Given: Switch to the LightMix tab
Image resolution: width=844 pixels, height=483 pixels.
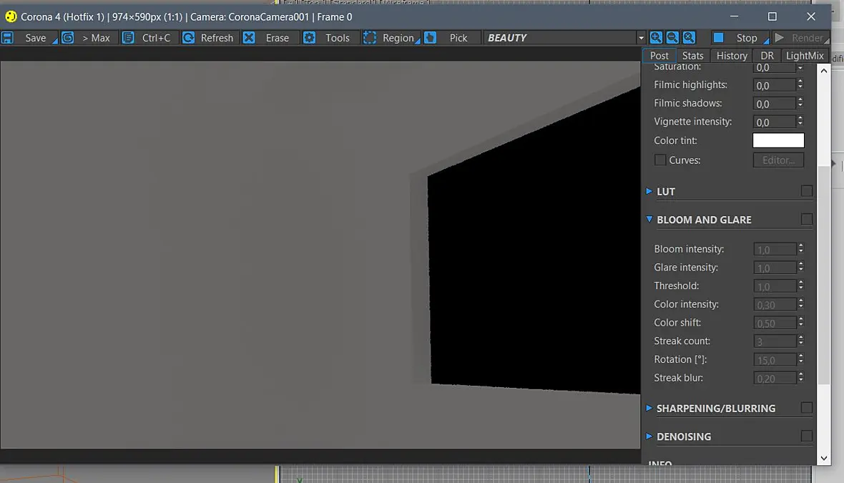Looking at the screenshot, I should tap(805, 56).
